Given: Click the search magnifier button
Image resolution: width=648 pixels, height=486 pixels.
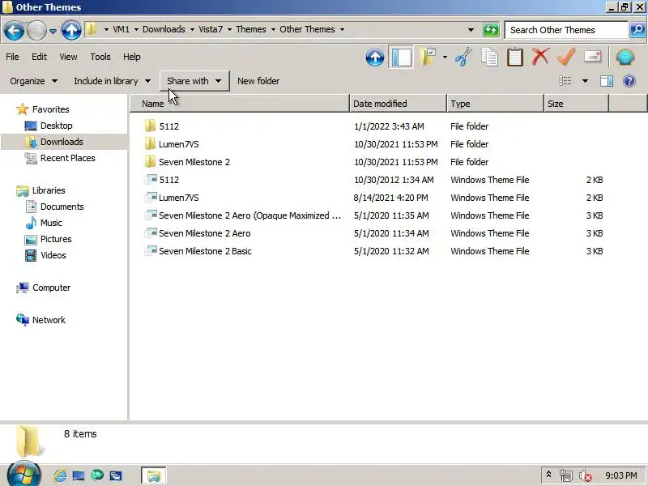Looking at the screenshot, I should pyautogui.click(x=637, y=30).
